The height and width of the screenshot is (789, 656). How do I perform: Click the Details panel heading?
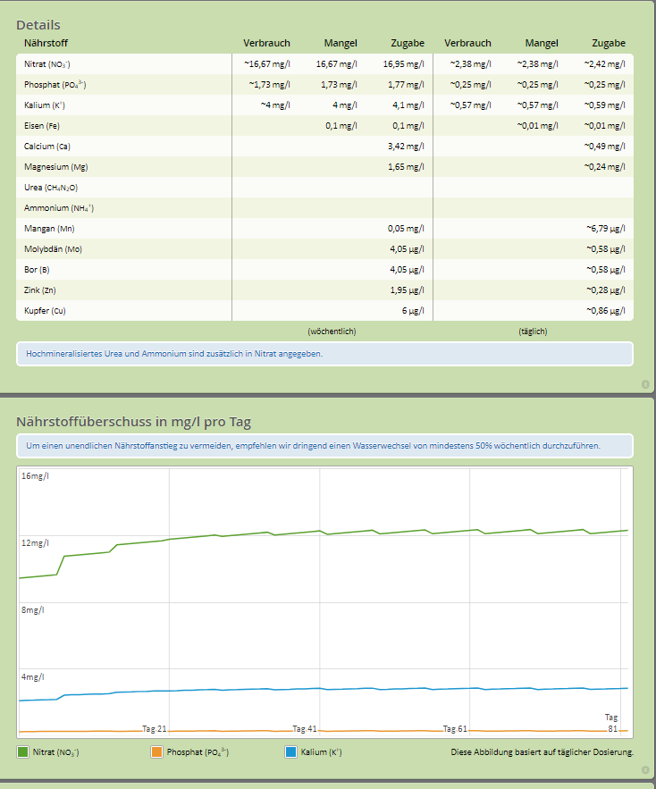click(x=38, y=25)
